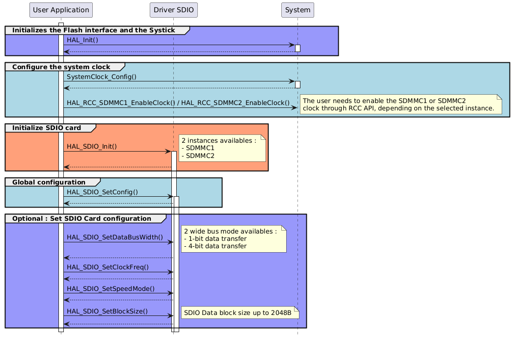The width and height of the screenshot is (512, 339).
Task: Click the '2 instances availables' note
Action: [x=222, y=148]
